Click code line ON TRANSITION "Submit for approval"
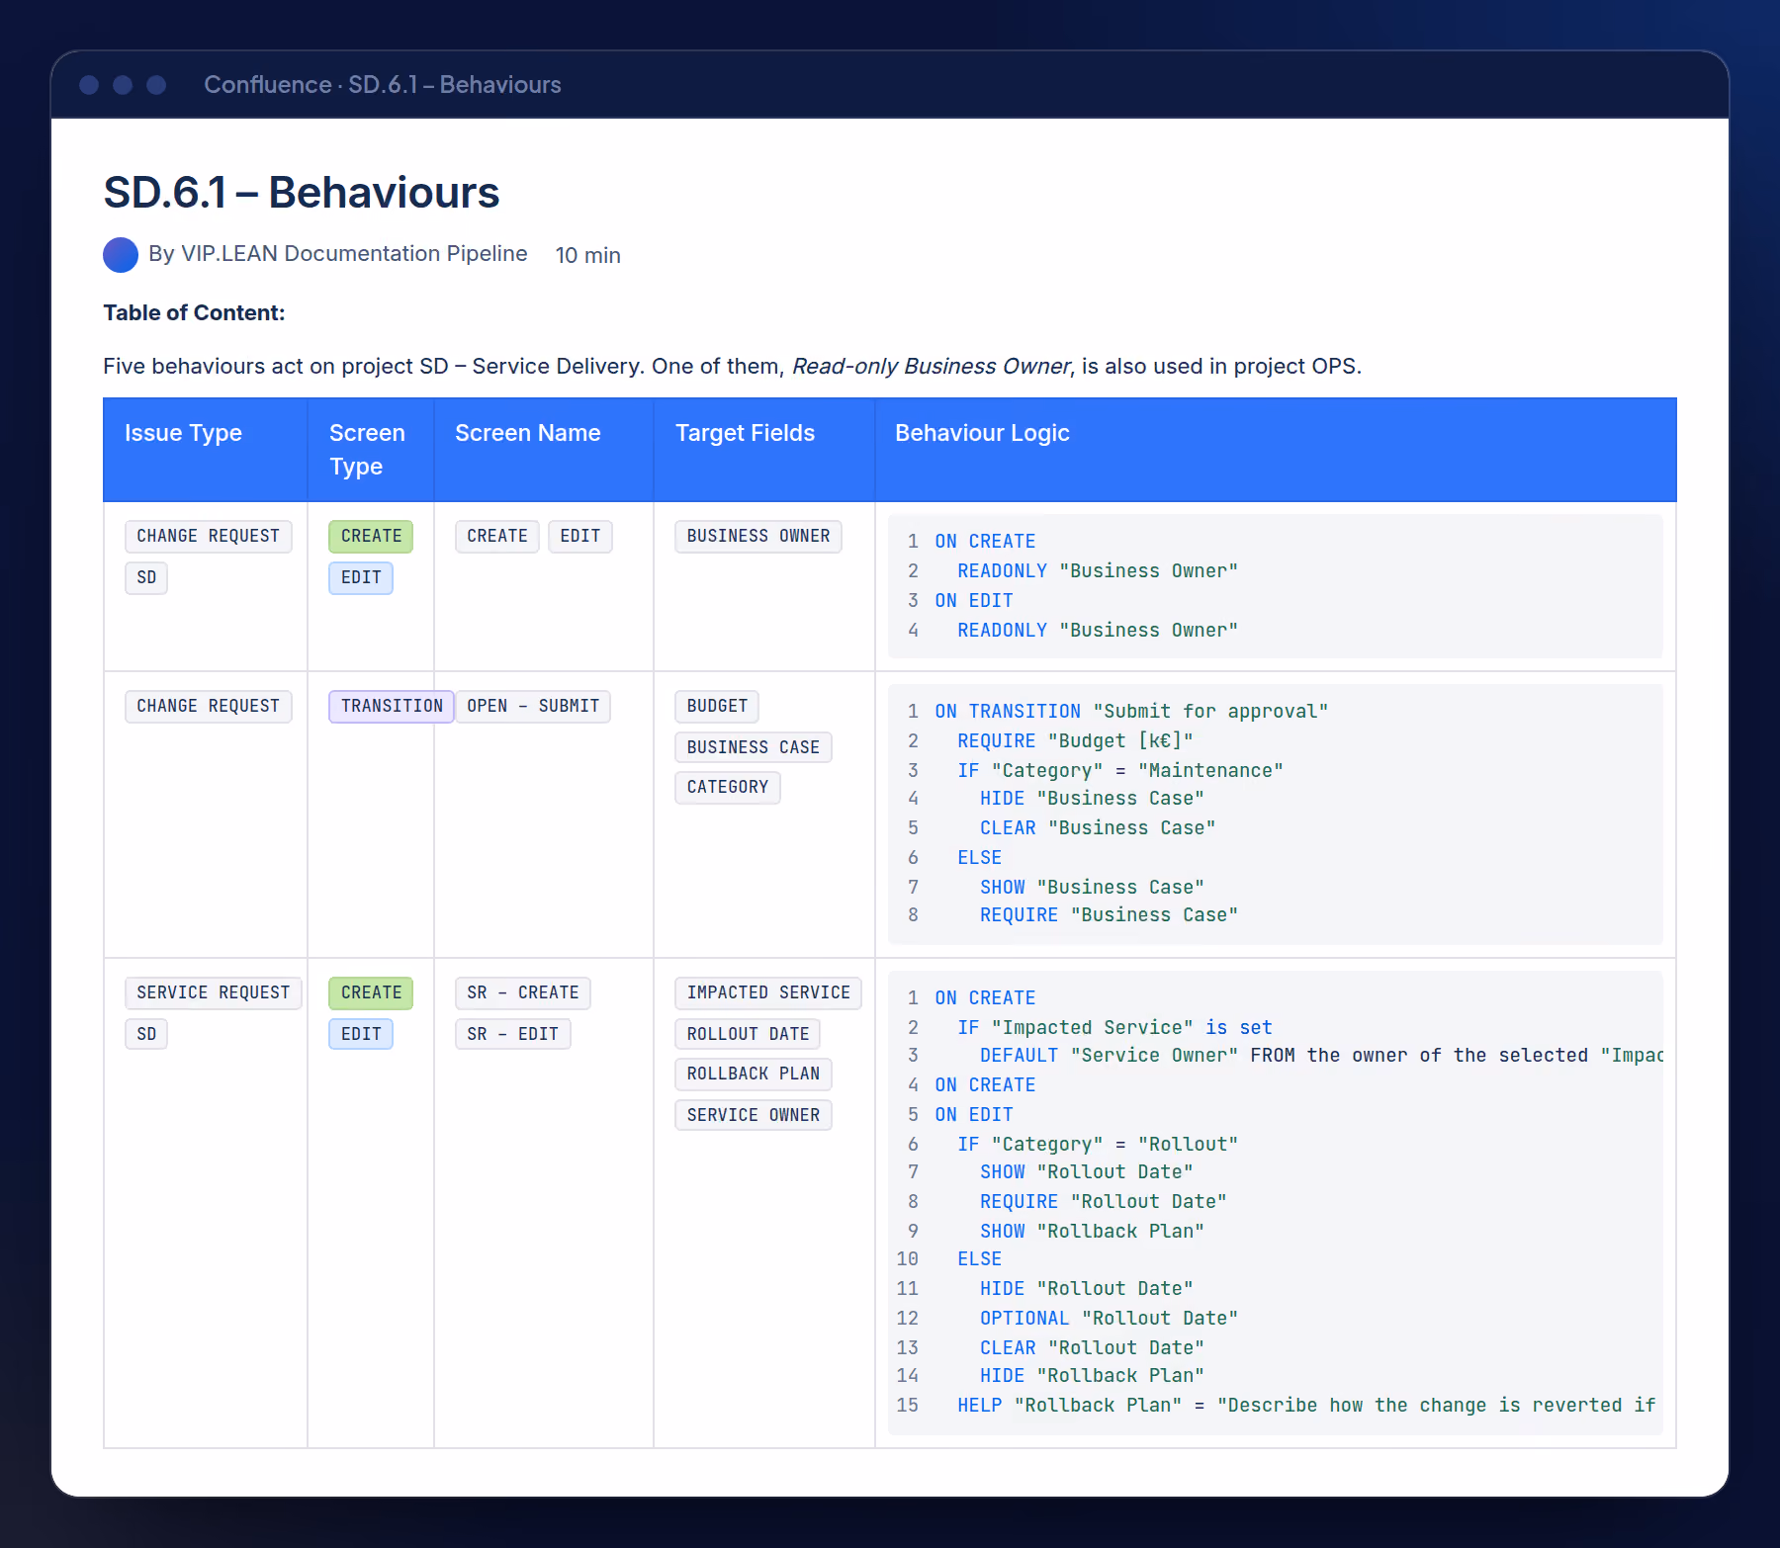 [x=1131, y=712]
